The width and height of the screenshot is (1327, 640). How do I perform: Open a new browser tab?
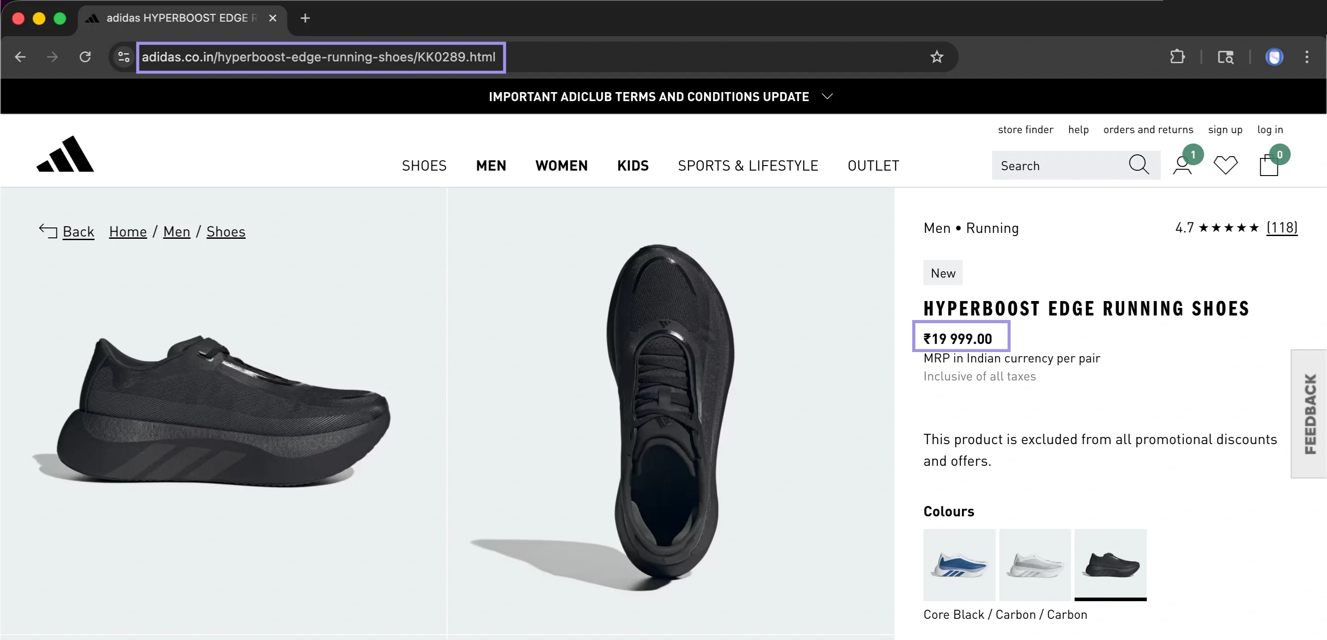point(305,18)
